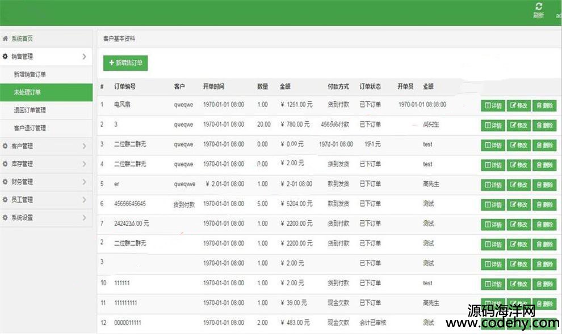This screenshot has width=562, height=334.
Task: Expand the 系统设置 chevron arrow
Action: pyautogui.click(x=84, y=218)
